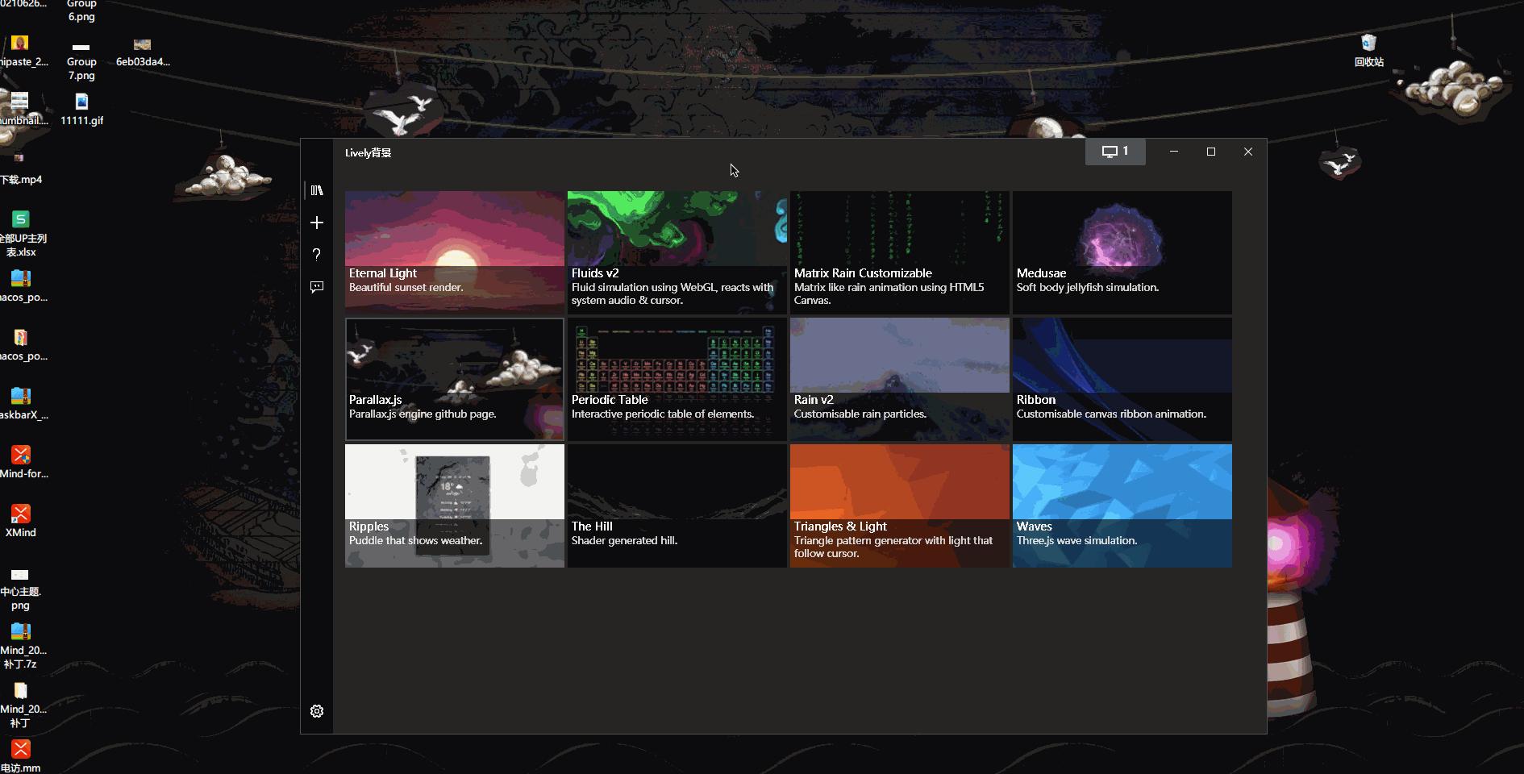Launch XMind from the desktop
The height and width of the screenshot is (774, 1524).
tap(21, 514)
